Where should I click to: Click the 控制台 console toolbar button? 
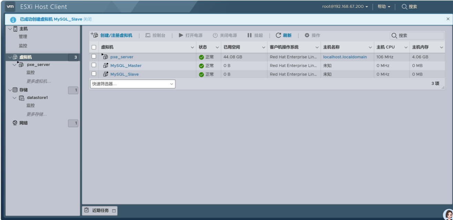[x=155, y=35]
